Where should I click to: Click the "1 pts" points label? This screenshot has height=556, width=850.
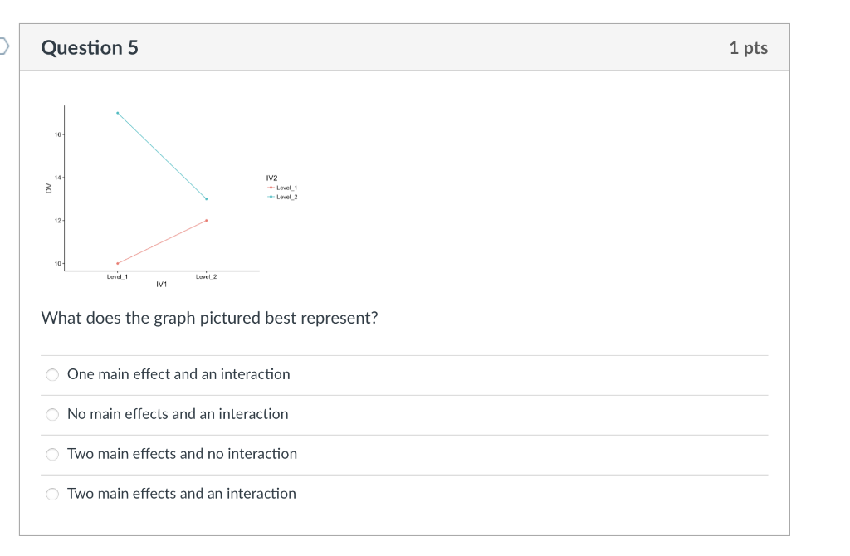[748, 48]
